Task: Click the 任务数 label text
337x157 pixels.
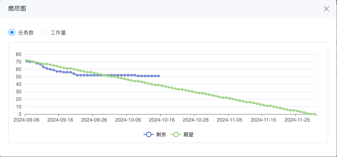Action: (x=26, y=33)
